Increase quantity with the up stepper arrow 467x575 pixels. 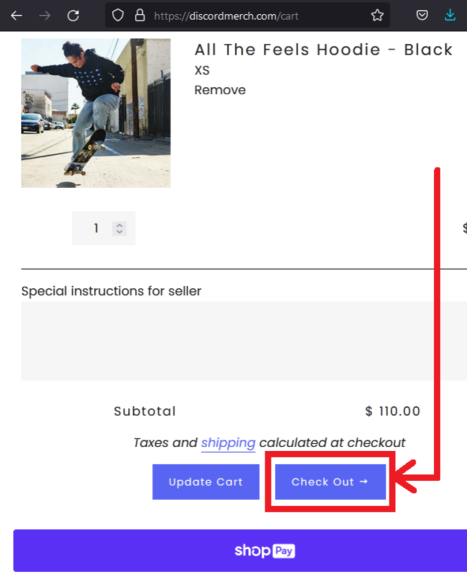(120, 225)
